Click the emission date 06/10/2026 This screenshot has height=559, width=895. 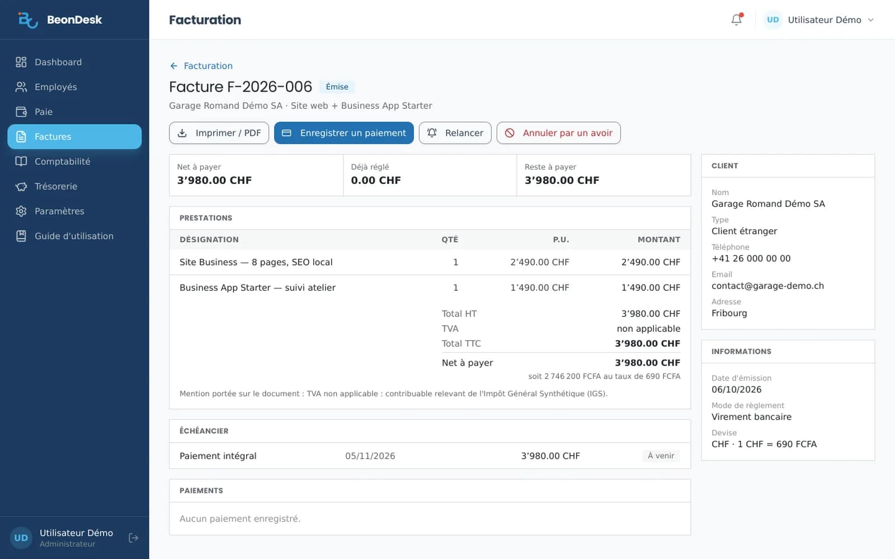tap(737, 390)
